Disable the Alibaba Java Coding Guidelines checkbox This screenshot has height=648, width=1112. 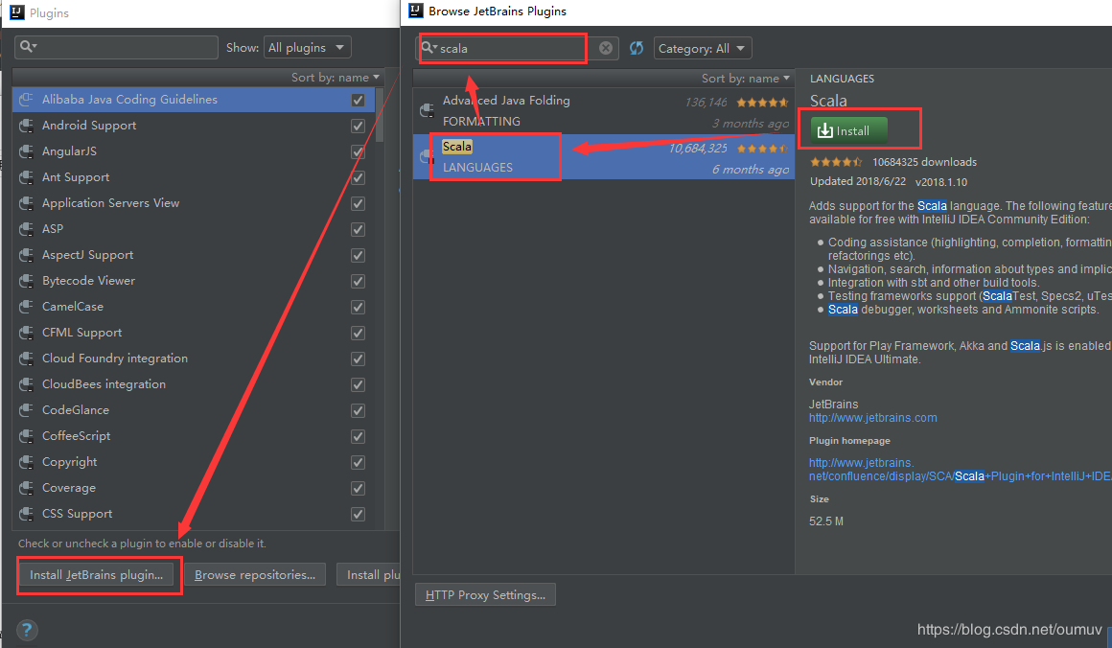tap(359, 100)
